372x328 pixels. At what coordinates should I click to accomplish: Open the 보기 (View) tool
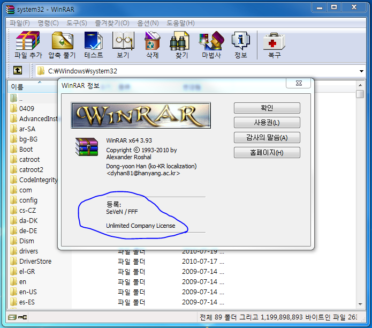tap(123, 44)
